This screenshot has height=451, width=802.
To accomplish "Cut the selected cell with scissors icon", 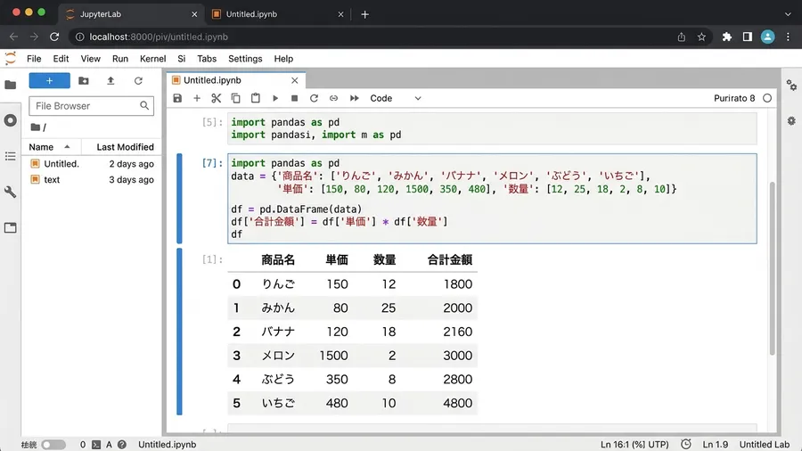I will click(x=217, y=98).
